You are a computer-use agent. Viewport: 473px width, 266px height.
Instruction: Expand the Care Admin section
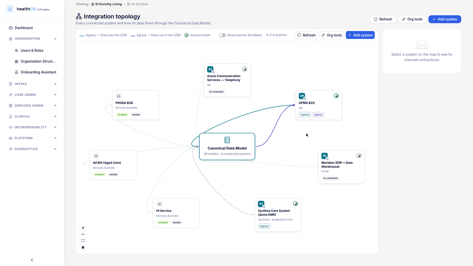coord(32,95)
